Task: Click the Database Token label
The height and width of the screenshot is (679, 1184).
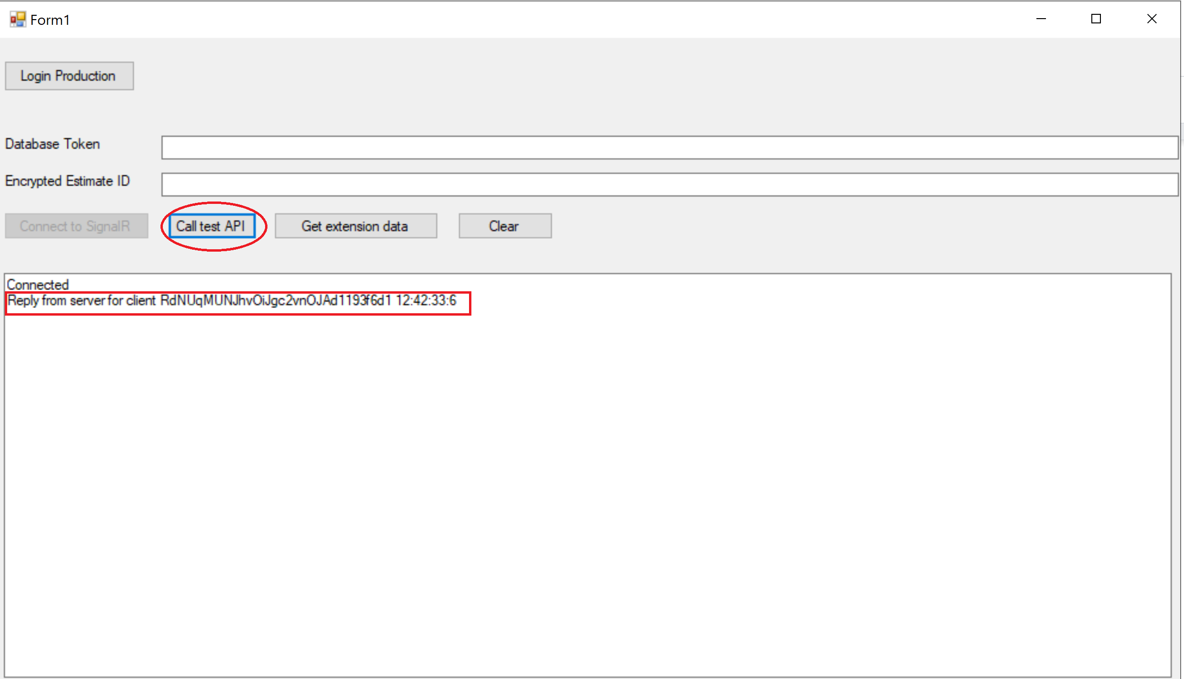Action: [x=52, y=144]
